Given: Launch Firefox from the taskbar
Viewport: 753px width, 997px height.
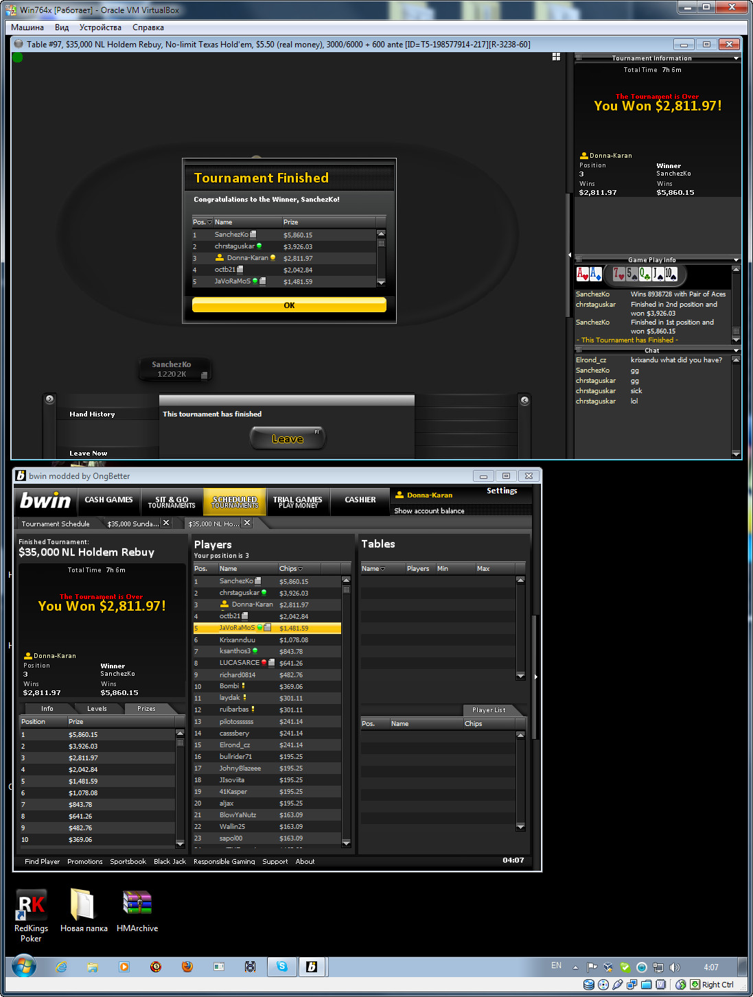Looking at the screenshot, I should click(187, 967).
